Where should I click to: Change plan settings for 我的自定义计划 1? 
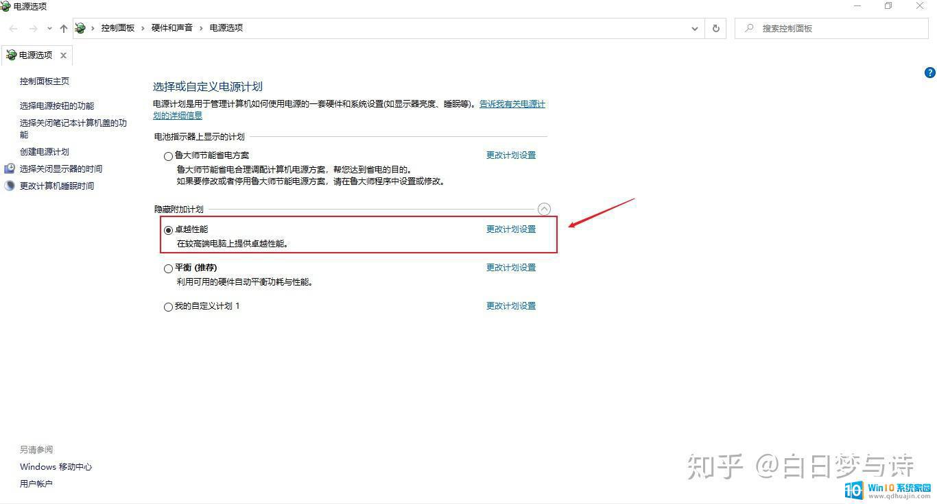point(511,306)
